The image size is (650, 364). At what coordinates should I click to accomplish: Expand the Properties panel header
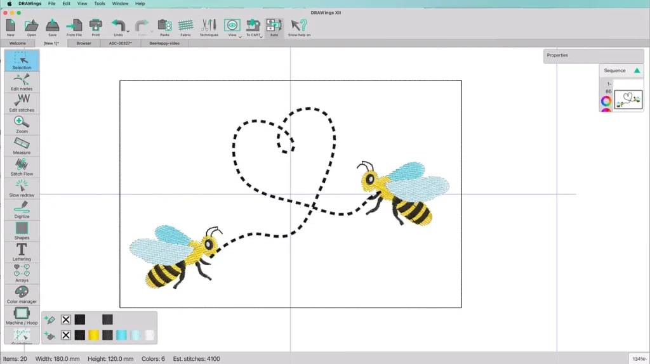594,56
